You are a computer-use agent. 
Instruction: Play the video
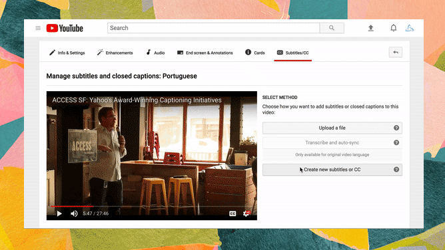(x=59, y=213)
